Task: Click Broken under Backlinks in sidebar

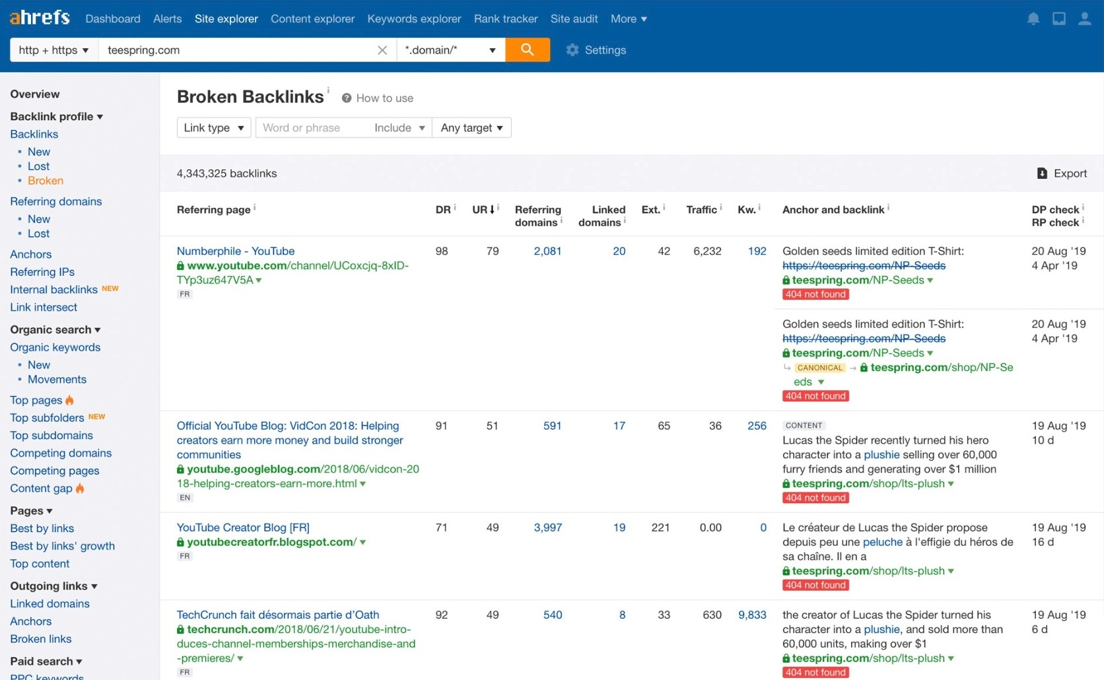Action: 46,180
